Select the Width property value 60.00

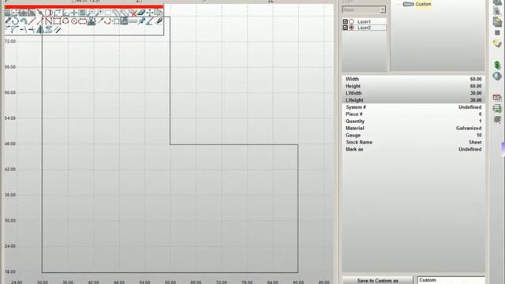pyautogui.click(x=475, y=79)
